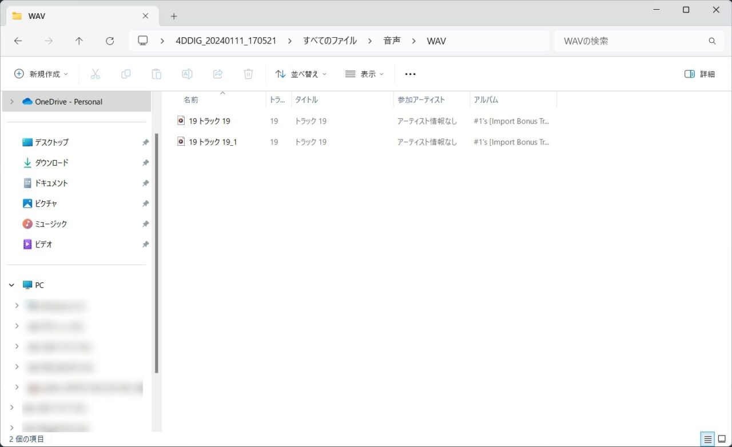Sort by トラ... track number column header
Viewport: 732px width, 447px height.
click(277, 99)
